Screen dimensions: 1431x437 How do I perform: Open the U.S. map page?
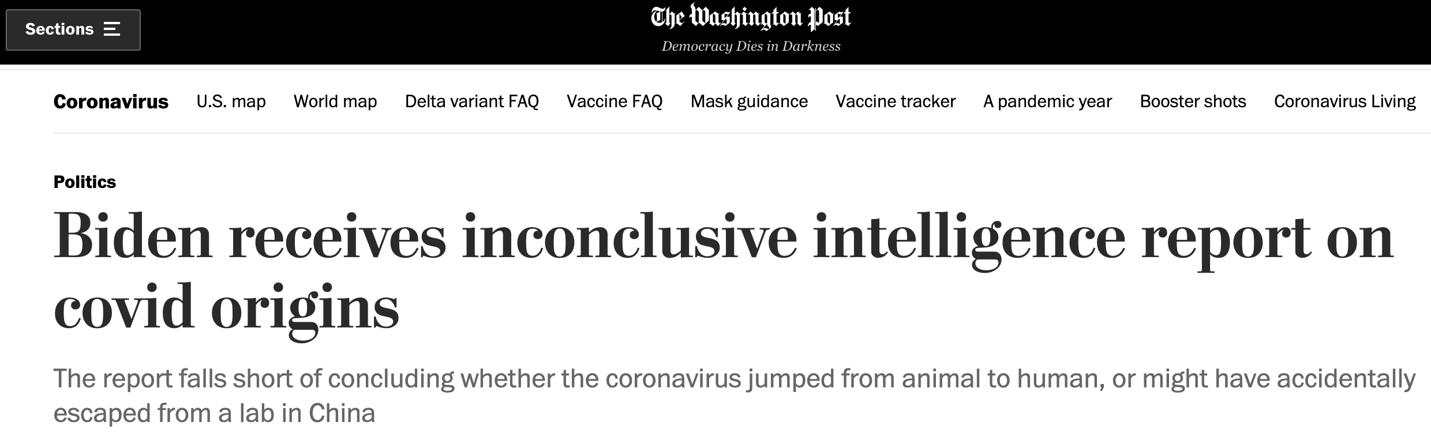(x=231, y=101)
